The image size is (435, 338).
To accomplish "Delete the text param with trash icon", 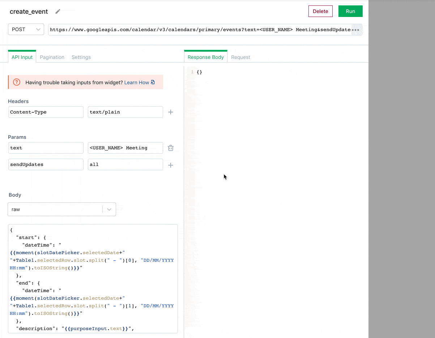I will click(x=171, y=148).
